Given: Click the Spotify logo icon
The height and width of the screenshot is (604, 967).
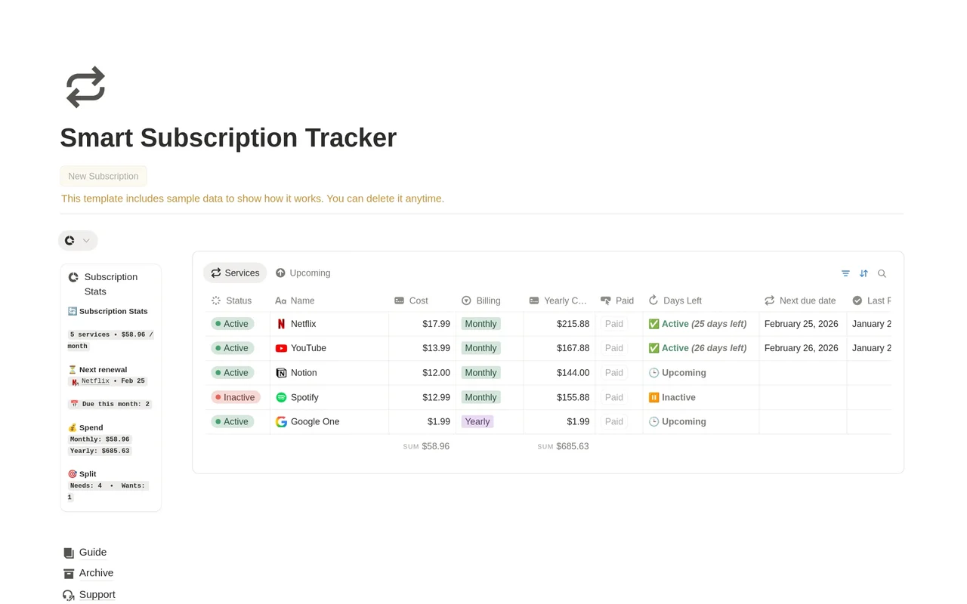Looking at the screenshot, I should (x=281, y=397).
